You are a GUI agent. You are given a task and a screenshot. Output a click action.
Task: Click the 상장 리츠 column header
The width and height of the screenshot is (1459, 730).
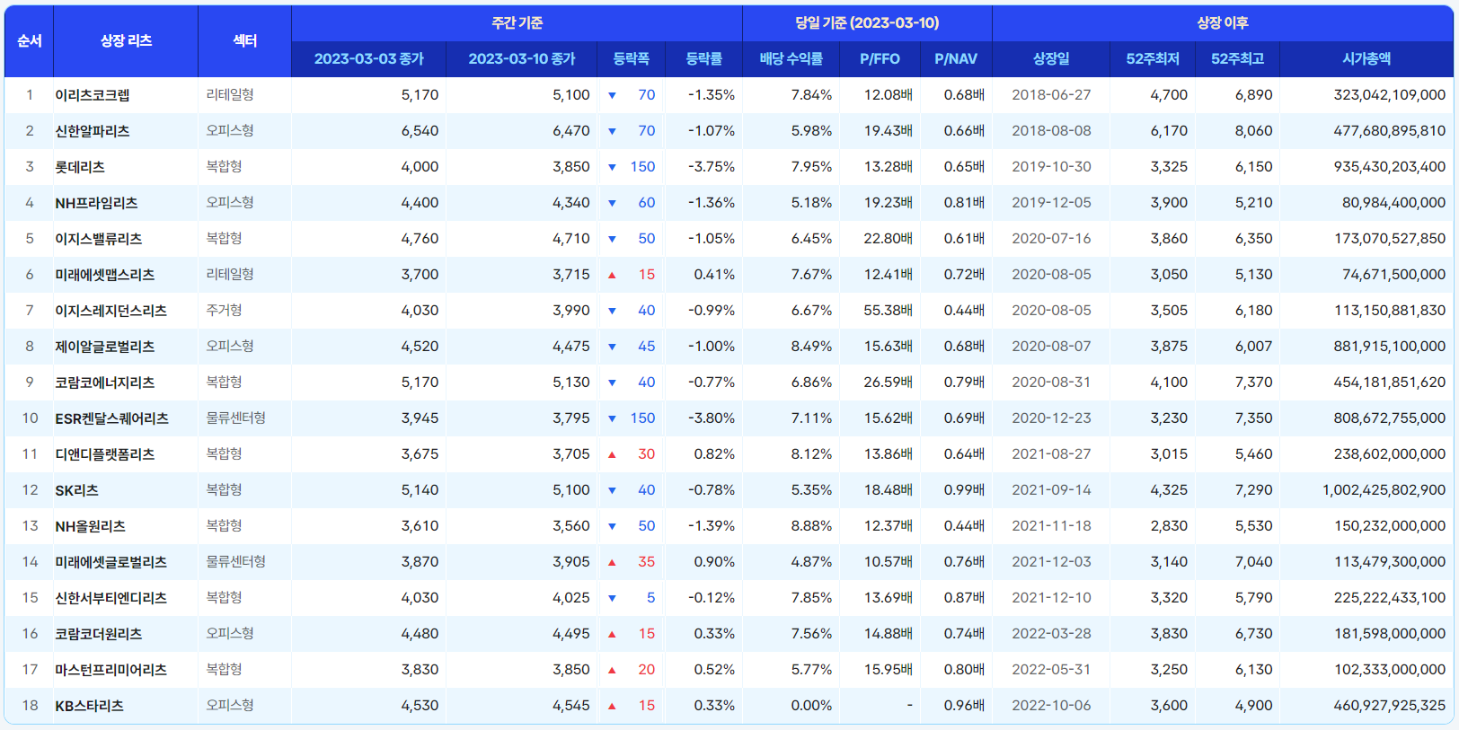coord(126,41)
